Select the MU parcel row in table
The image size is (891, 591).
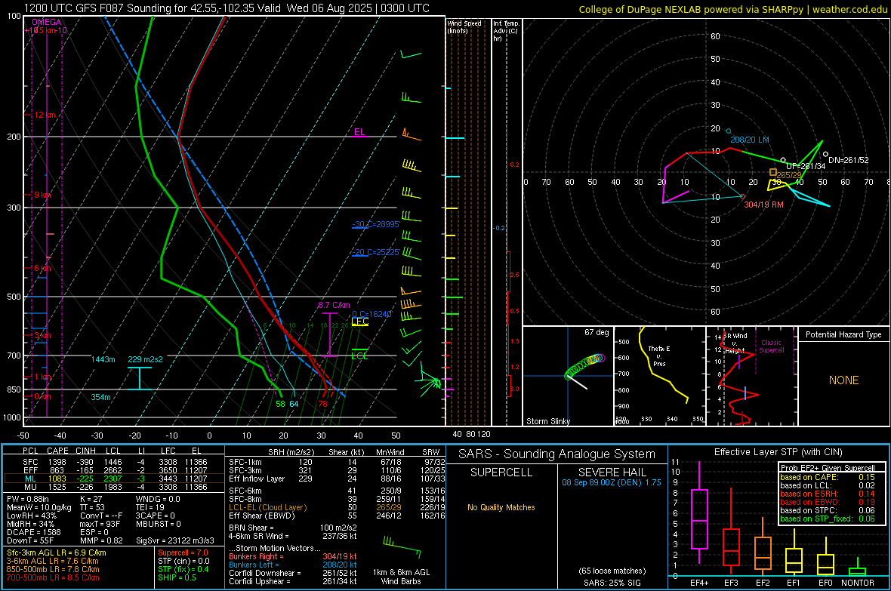(x=114, y=487)
